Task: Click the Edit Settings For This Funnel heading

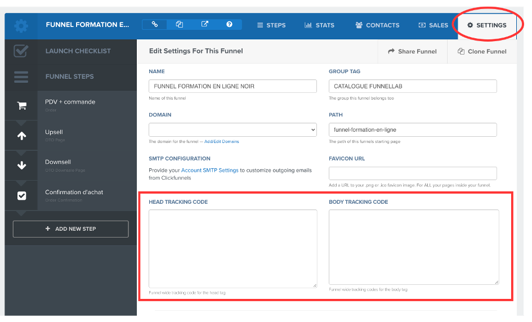Action: (196, 51)
